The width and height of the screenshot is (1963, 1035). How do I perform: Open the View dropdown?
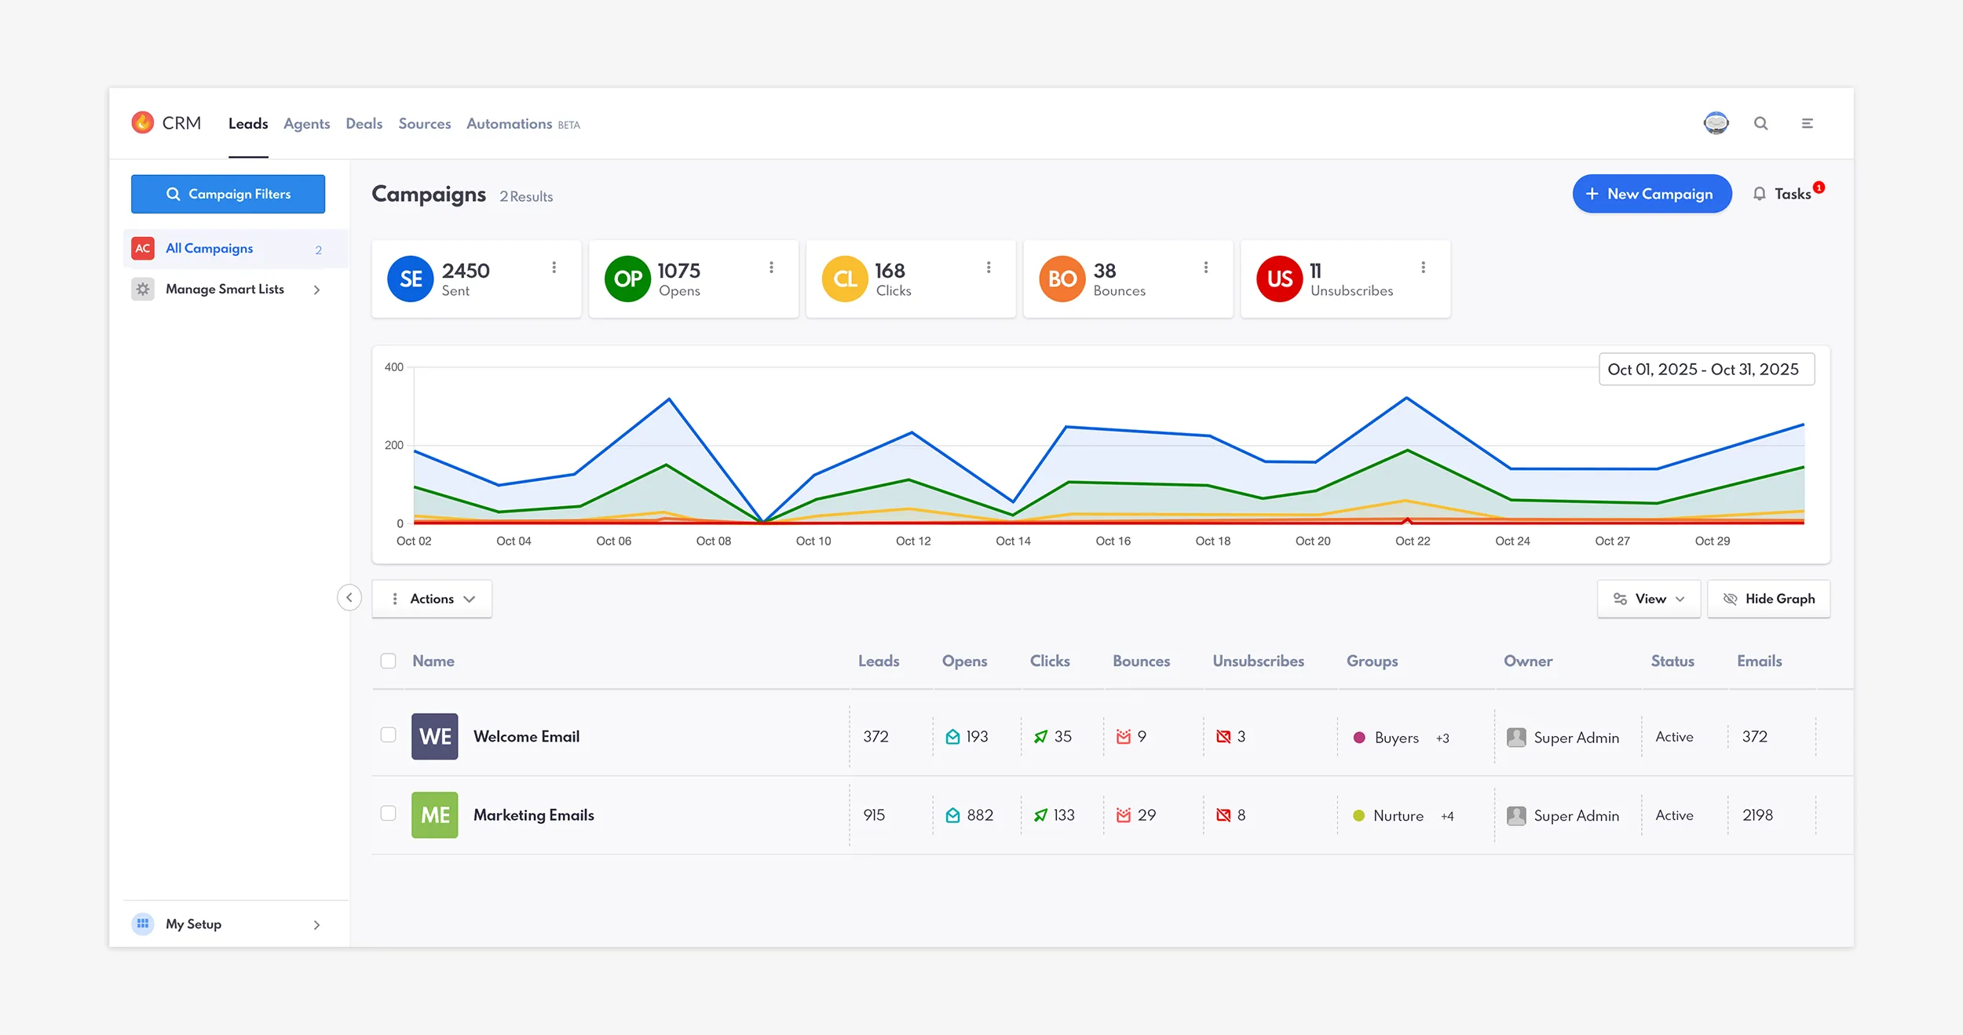1648,598
